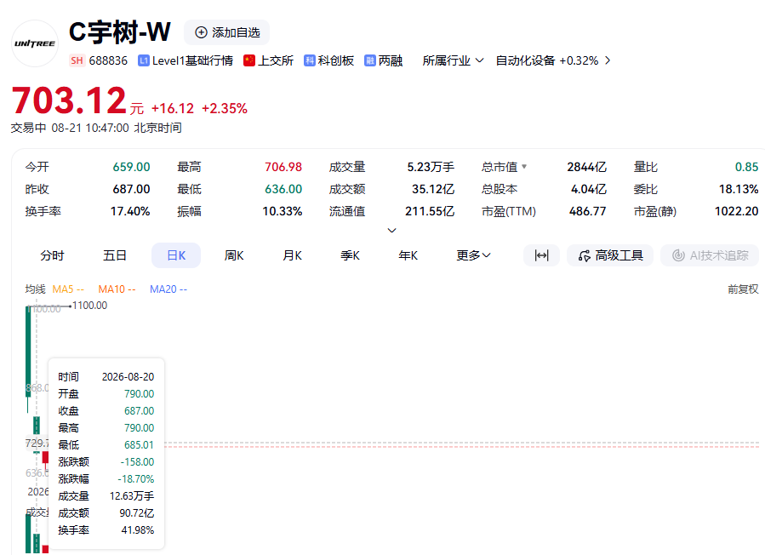Click the 量比 value 0.85
The image size is (765, 555).
click(746, 167)
